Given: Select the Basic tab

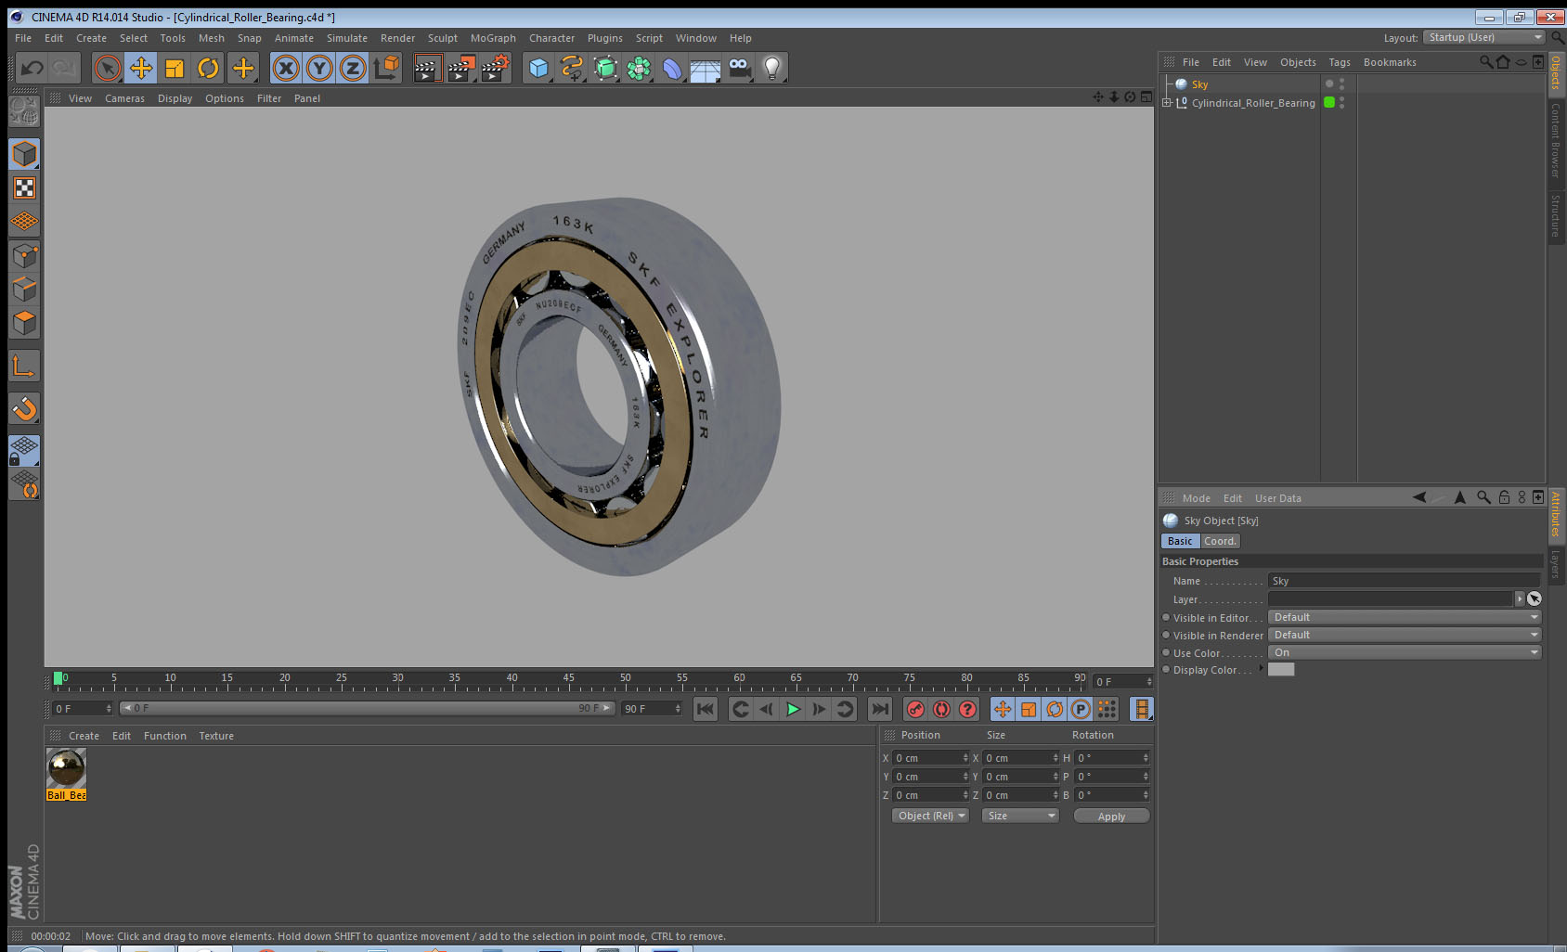Looking at the screenshot, I should (x=1180, y=541).
